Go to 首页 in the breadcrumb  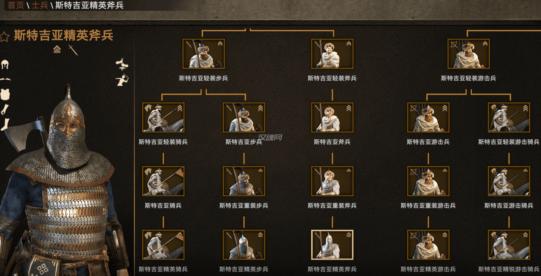point(16,5)
